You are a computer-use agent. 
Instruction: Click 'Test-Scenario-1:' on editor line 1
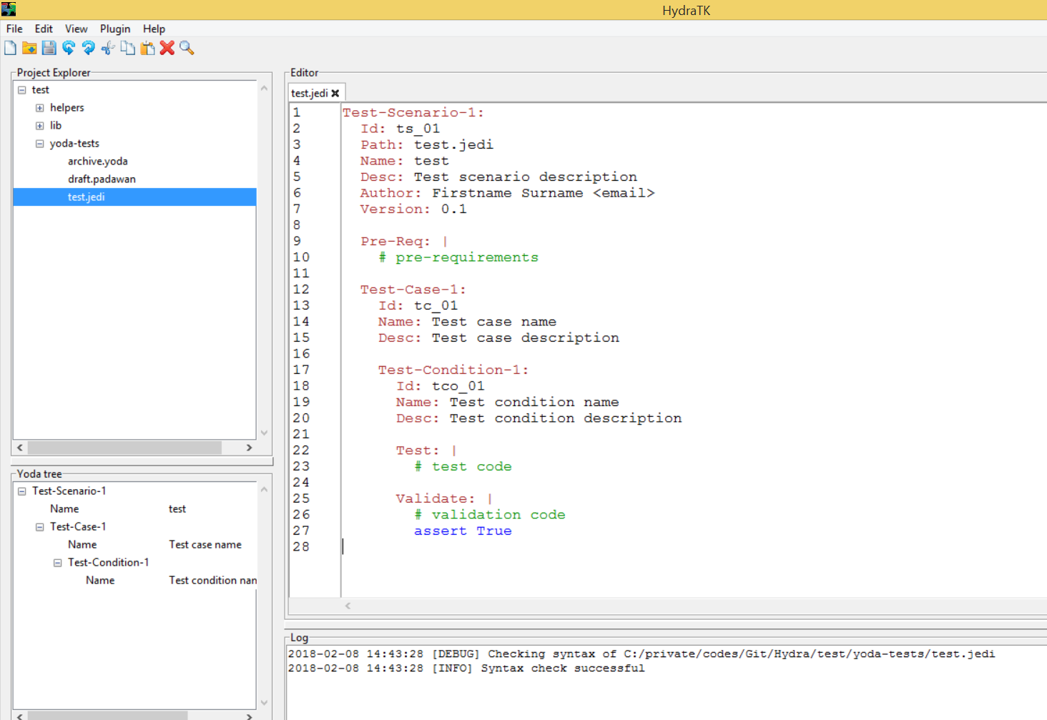(413, 112)
